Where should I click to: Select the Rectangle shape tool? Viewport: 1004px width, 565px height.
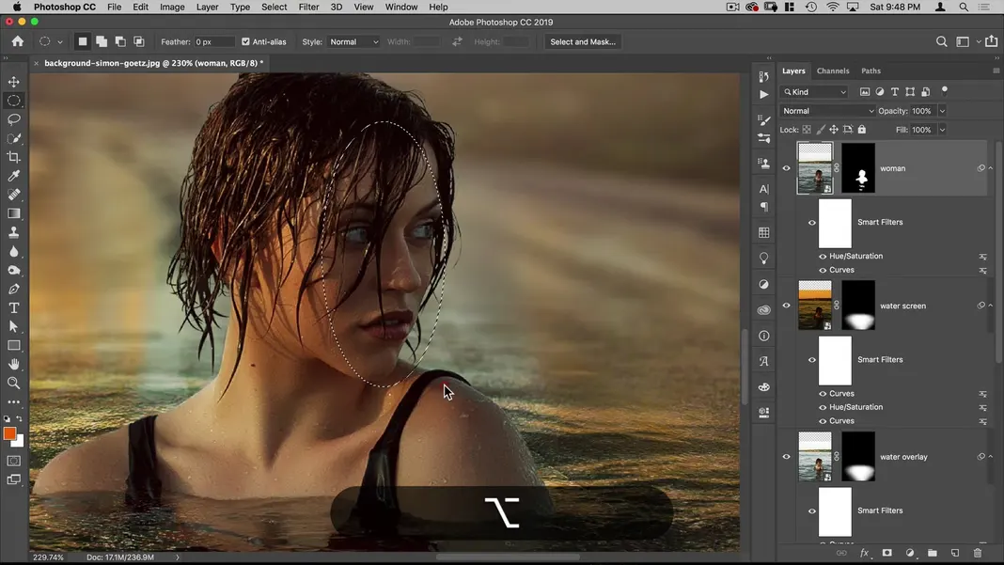click(13, 345)
